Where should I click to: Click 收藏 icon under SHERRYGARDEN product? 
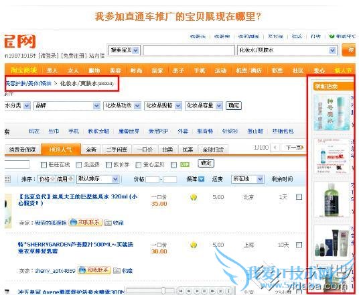[x=117, y=271]
